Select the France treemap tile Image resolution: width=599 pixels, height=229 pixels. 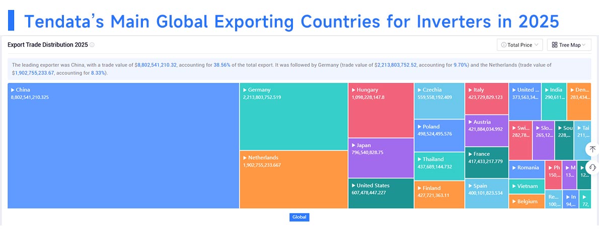tap(487, 163)
